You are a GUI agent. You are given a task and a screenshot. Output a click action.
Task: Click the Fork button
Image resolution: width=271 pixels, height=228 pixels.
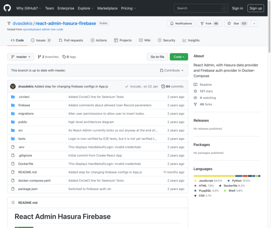coord(210,24)
